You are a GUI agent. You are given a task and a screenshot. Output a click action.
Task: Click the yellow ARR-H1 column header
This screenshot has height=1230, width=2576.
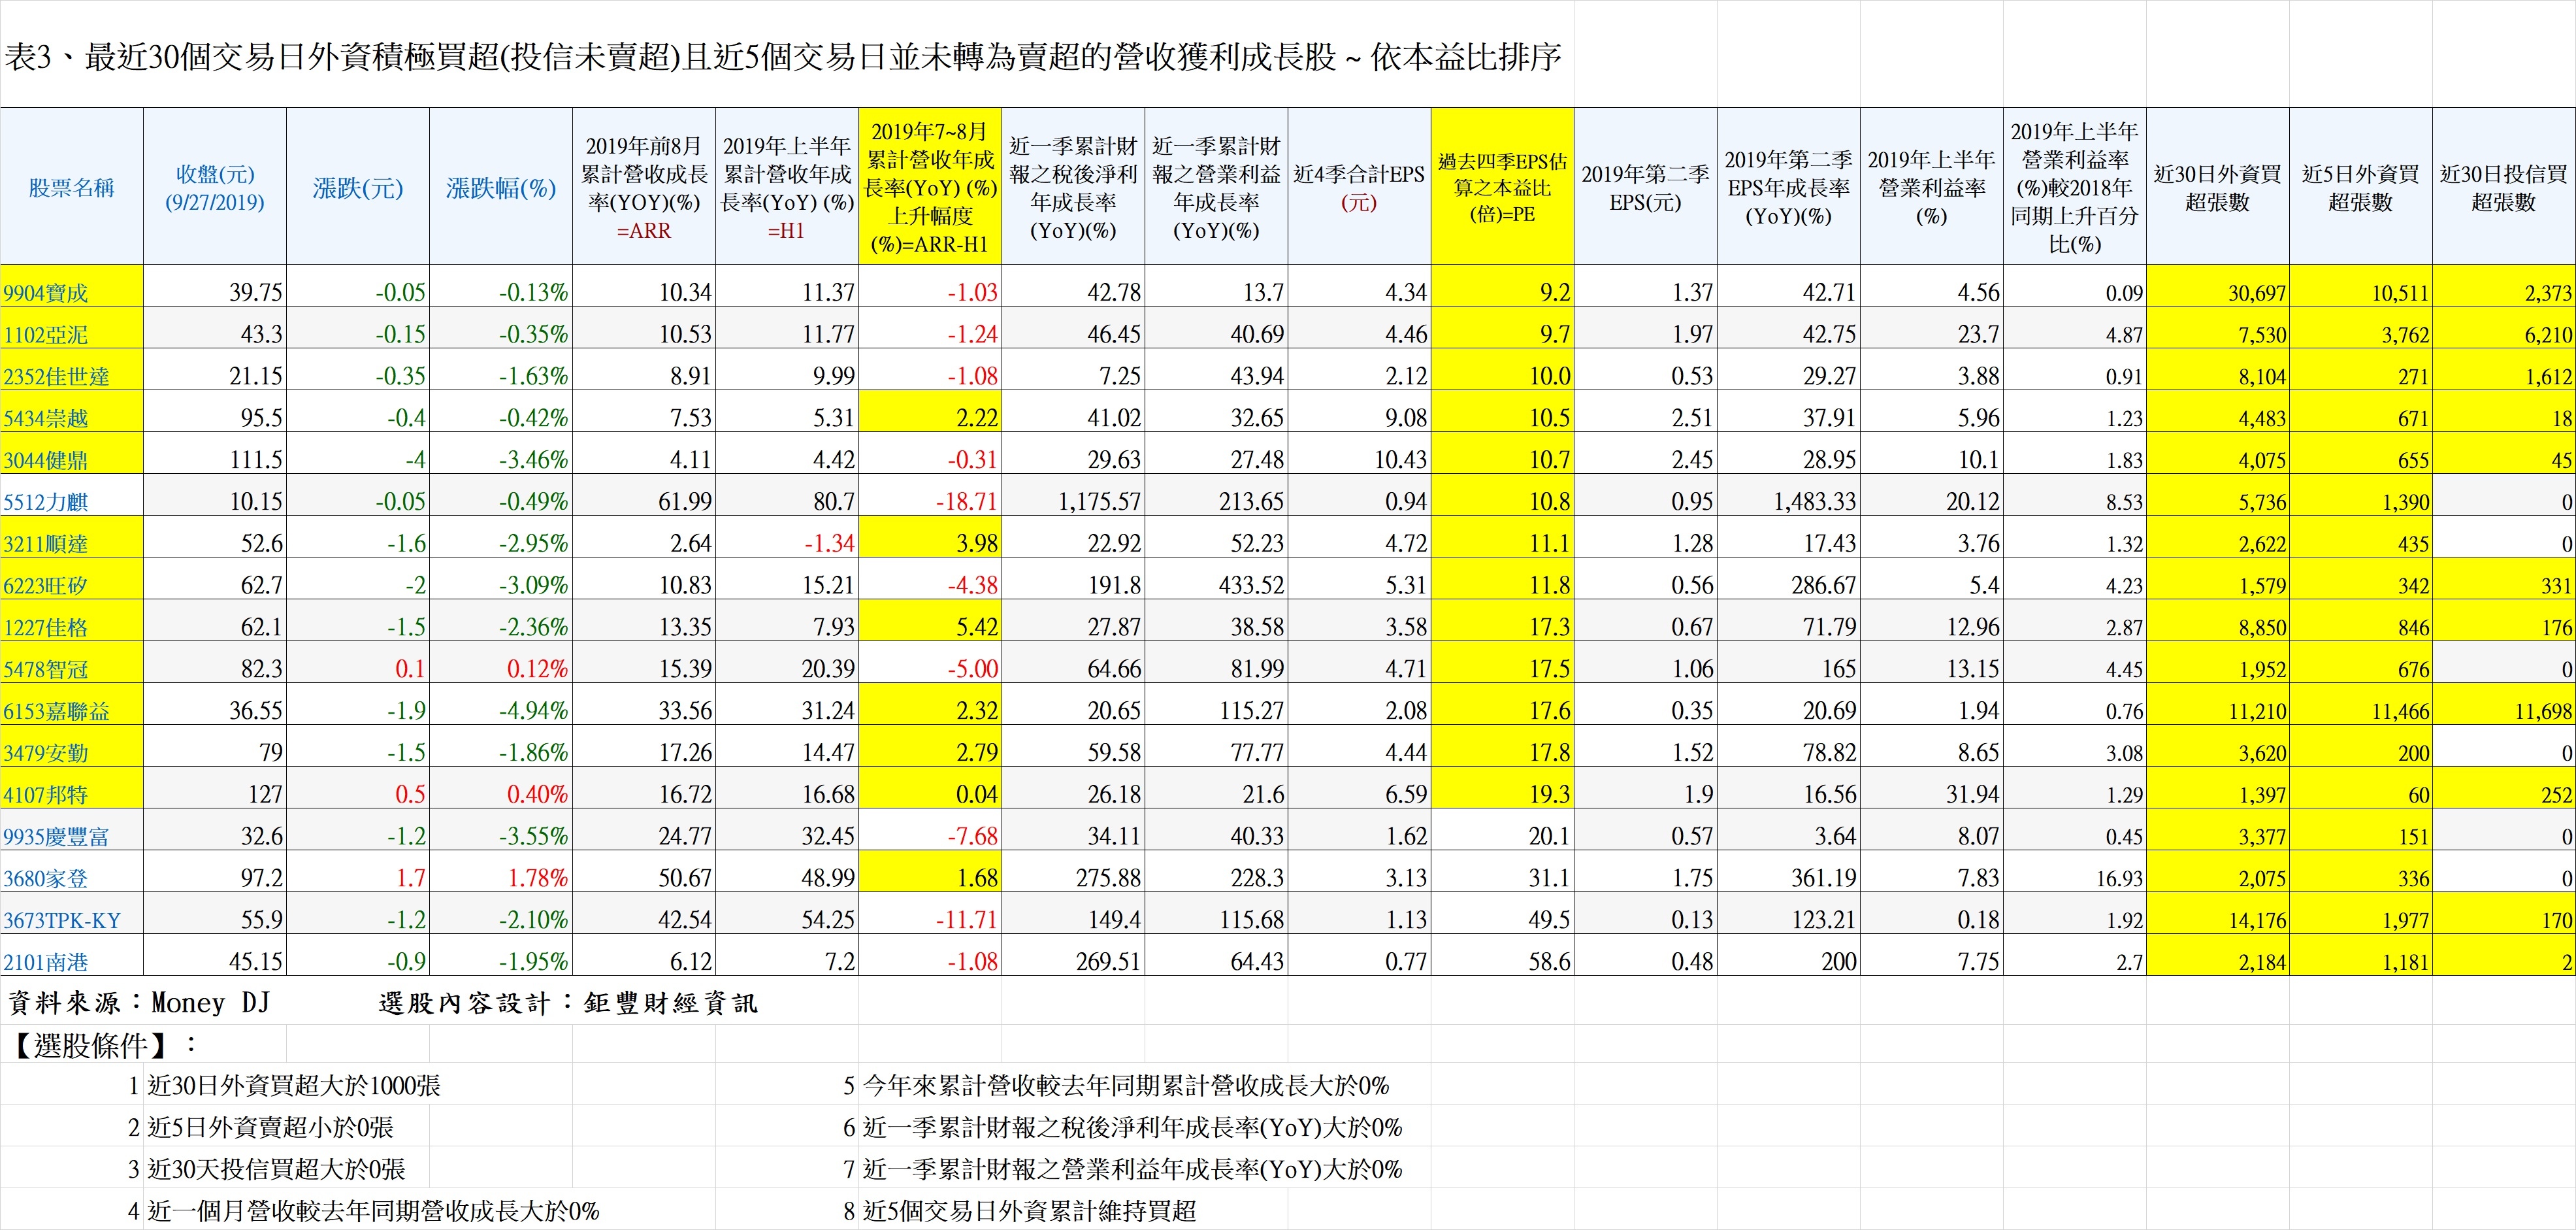(x=930, y=187)
